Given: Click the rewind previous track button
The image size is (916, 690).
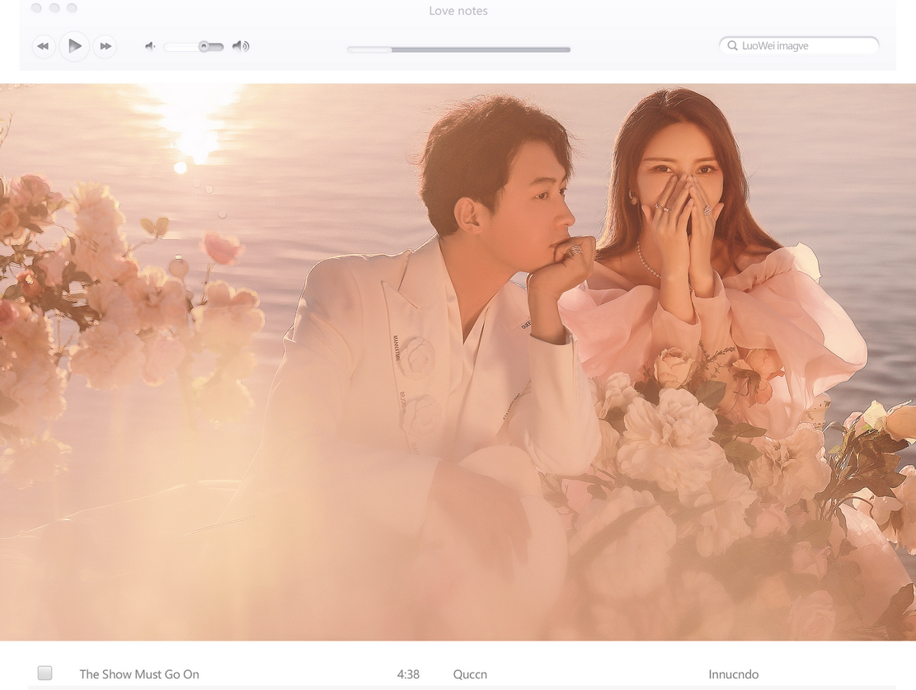Looking at the screenshot, I should (x=43, y=46).
